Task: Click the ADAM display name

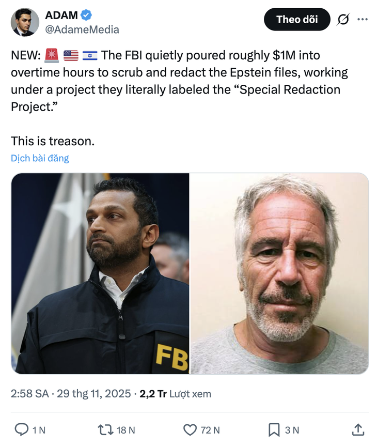Action: click(x=61, y=16)
